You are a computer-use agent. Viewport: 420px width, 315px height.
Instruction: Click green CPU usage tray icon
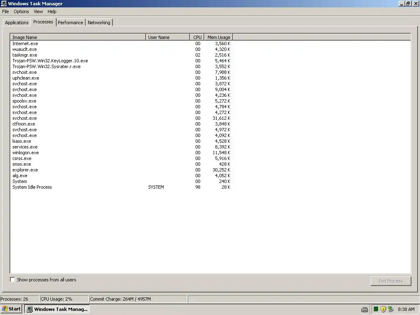(376, 309)
